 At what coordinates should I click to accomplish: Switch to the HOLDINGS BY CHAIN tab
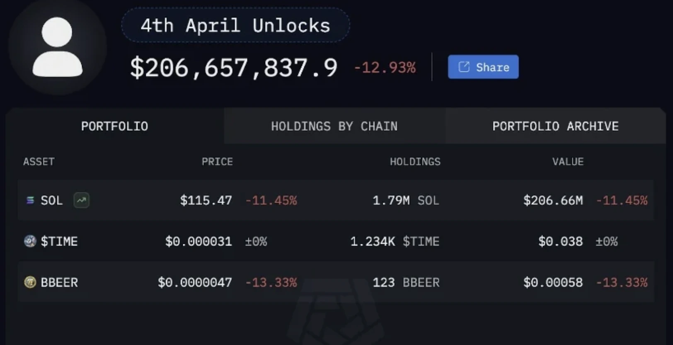point(334,126)
